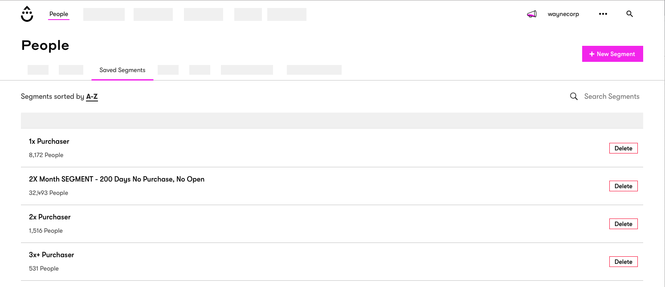Image resolution: width=665 pixels, height=287 pixels.
Task: Click the magnifier beside Search Segments
Action: click(x=574, y=96)
